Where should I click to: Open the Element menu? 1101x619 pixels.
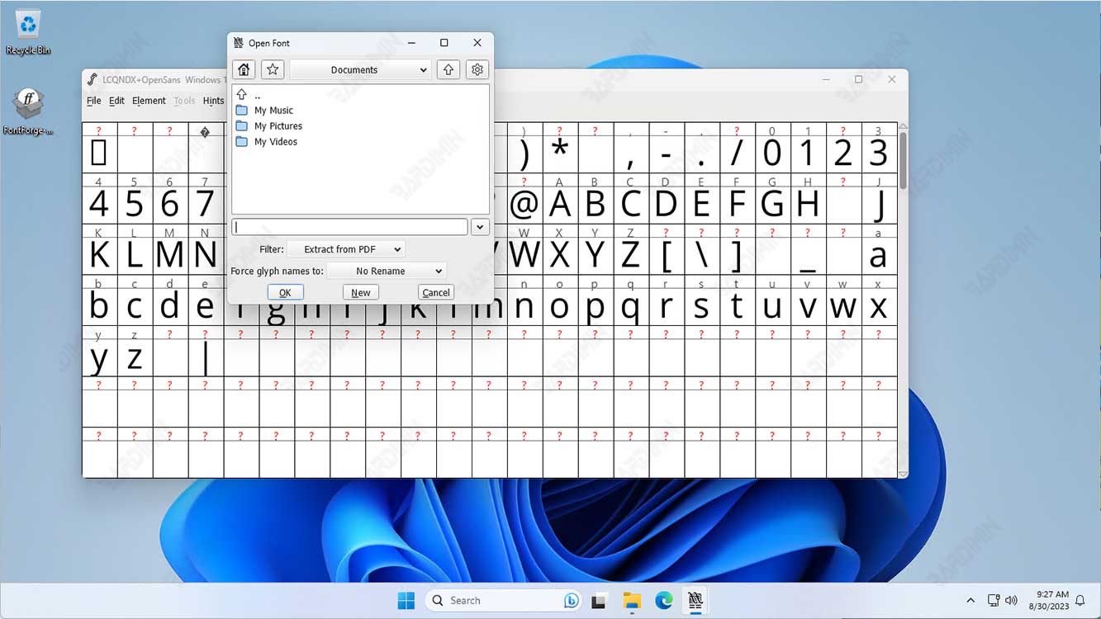click(149, 101)
